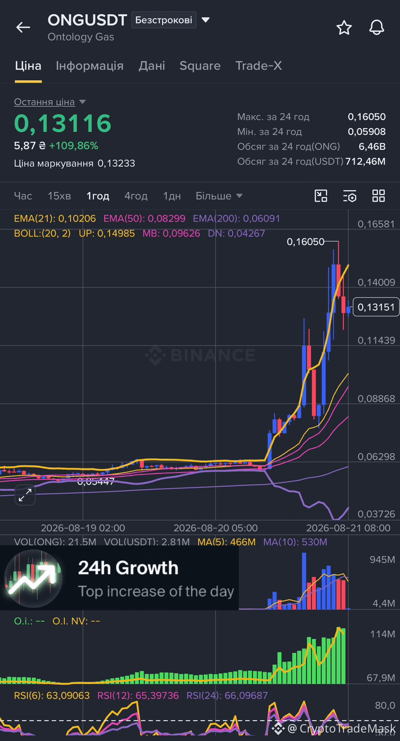Add ONGUSDT to favorites with star
Image resolution: width=400 pixels, height=741 pixels.
point(344,28)
